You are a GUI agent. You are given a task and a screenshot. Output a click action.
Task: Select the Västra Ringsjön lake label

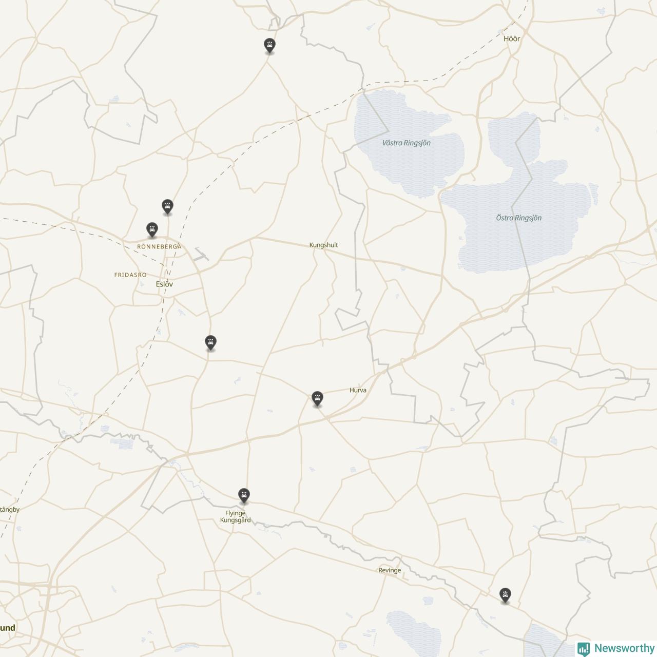(407, 143)
